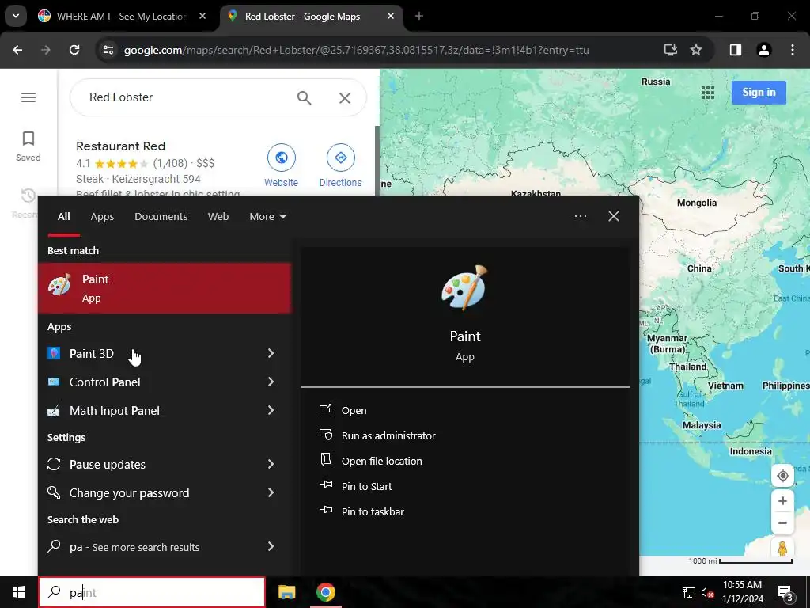810x608 pixels.
Task: Expand web search results chevron
Action: [271, 546]
